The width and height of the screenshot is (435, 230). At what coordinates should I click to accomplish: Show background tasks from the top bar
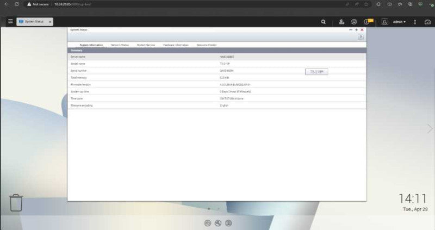coord(342,22)
